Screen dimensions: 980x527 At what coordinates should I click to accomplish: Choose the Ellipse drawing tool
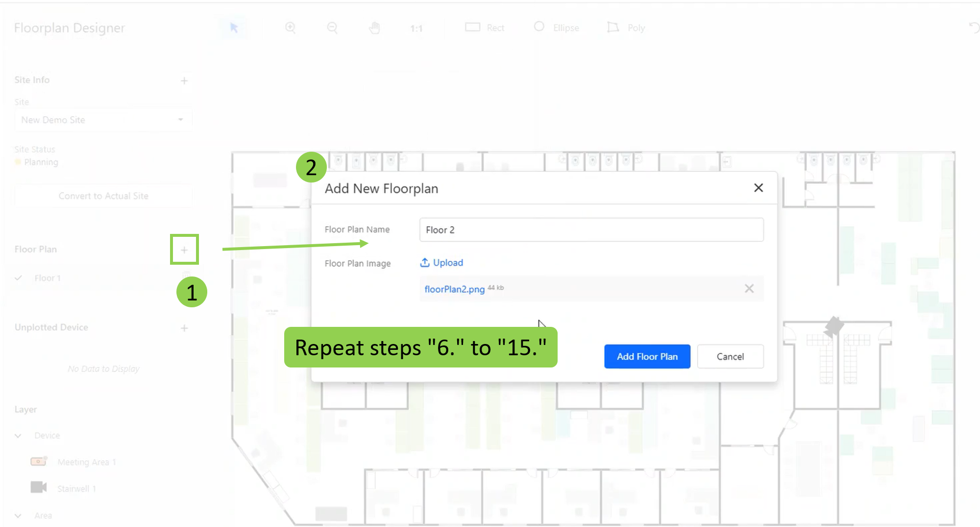pyautogui.click(x=556, y=27)
